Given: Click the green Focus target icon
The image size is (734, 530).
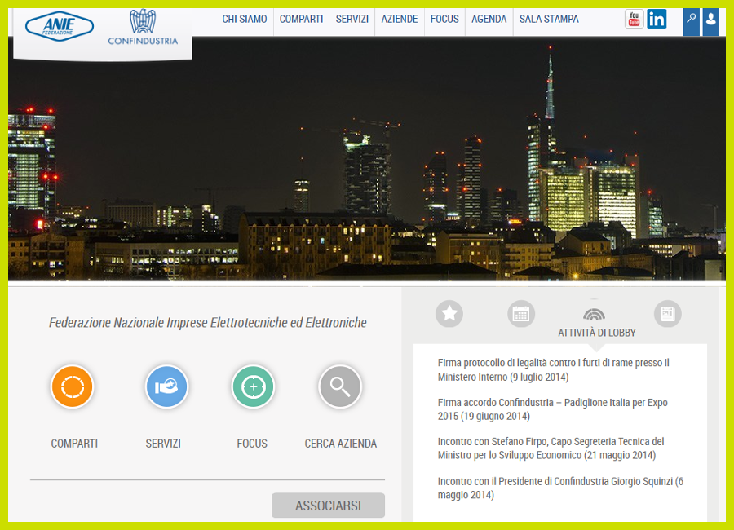Looking at the screenshot, I should 253,386.
